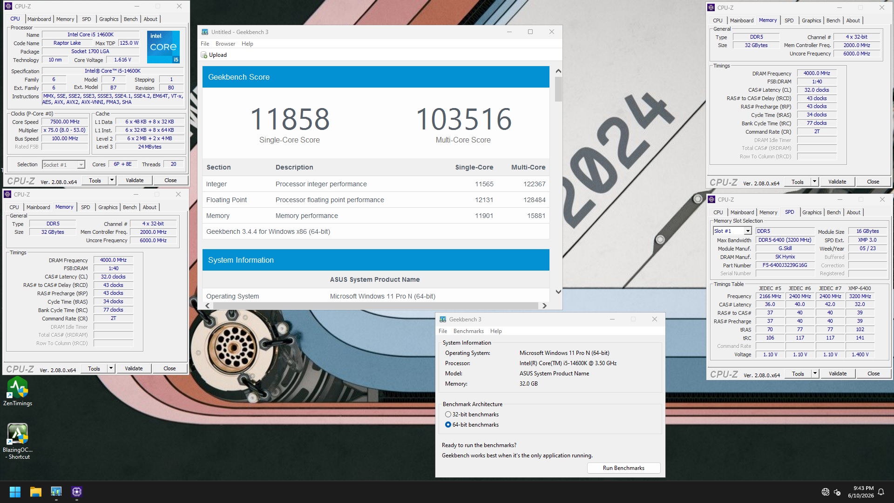This screenshot has height=503, width=894.
Task: Switch to SPD tab in top-right CPU-Z
Action: click(789, 20)
